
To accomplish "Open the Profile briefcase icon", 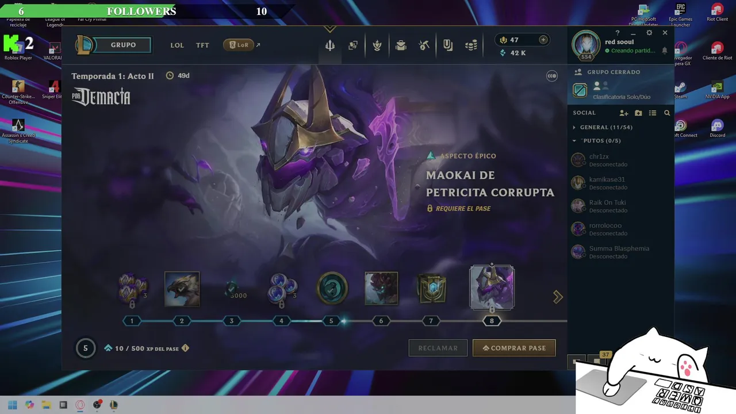I will 401,45.
